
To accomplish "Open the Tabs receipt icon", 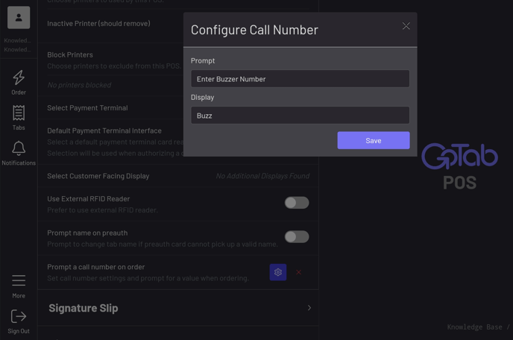I will point(19,113).
